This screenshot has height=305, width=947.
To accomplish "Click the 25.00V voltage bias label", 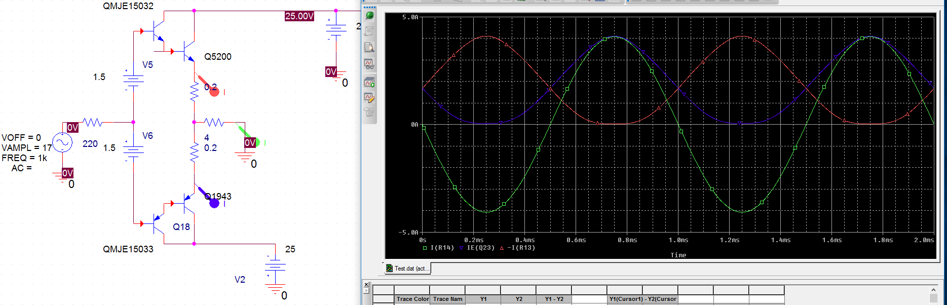I will click(299, 16).
